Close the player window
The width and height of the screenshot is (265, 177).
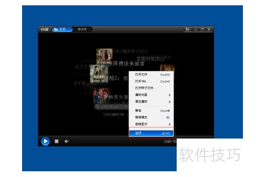209,30
